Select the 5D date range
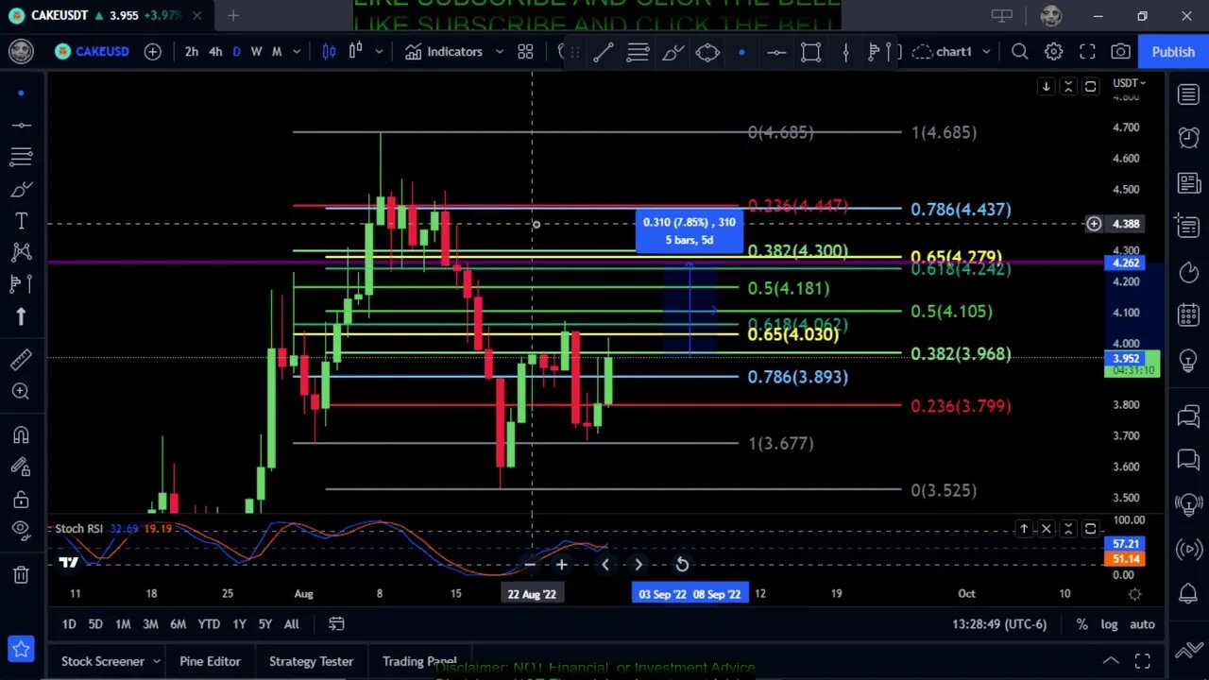 [95, 624]
